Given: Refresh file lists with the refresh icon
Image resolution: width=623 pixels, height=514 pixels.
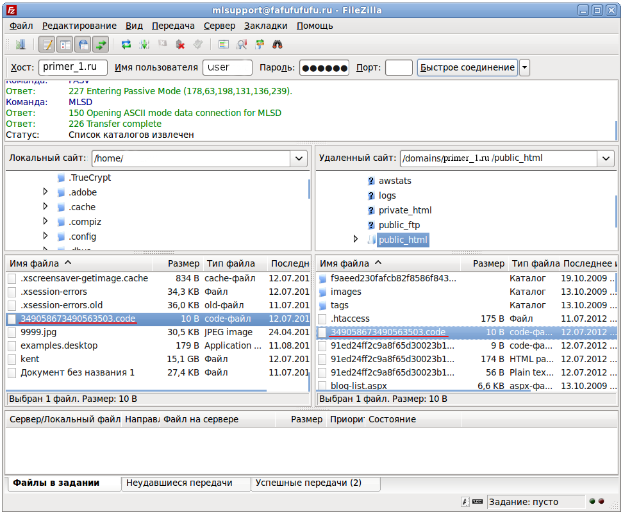Looking at the screenshot, I should tap(126, 44).
